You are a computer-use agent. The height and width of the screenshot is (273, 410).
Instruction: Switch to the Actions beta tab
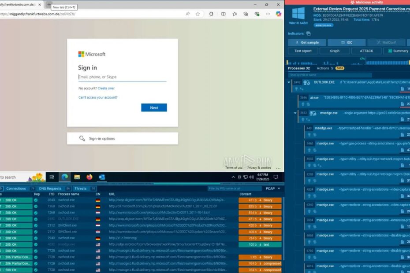coord(330,68)
